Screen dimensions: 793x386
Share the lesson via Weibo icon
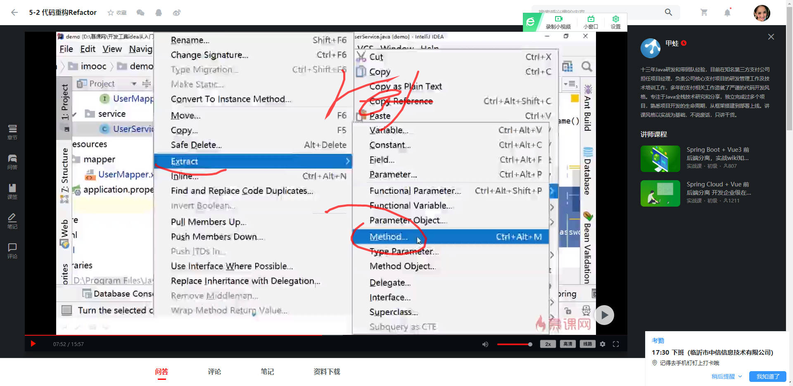177,13
